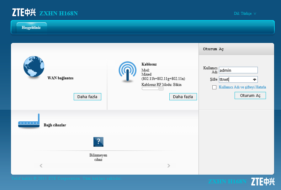Focus the Kullanıcı Adı input field

coord(238,70)
